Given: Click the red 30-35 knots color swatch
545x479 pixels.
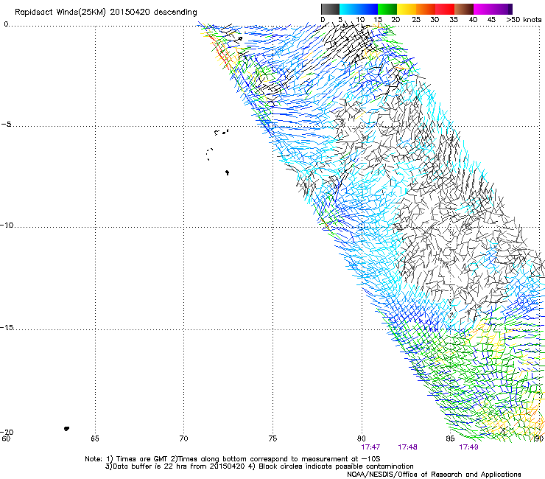Looking at the screenshot, I should (445, 9).
